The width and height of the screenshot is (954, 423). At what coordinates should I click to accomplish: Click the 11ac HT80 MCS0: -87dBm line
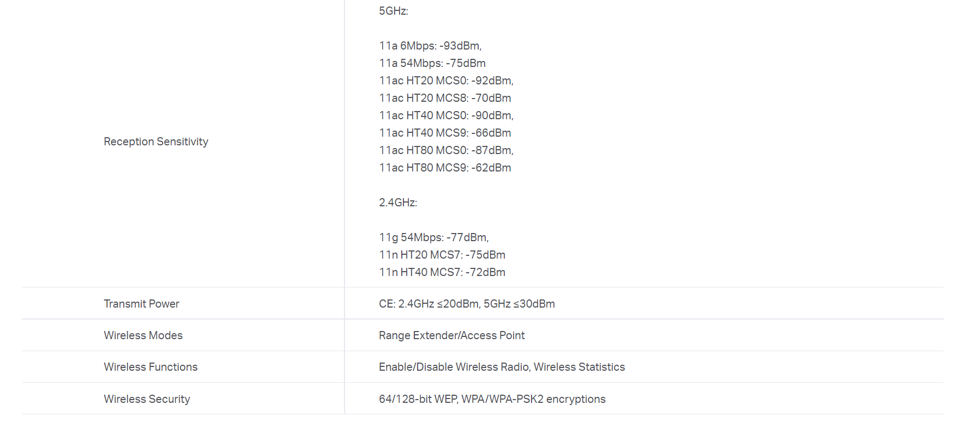pos(446,150)
